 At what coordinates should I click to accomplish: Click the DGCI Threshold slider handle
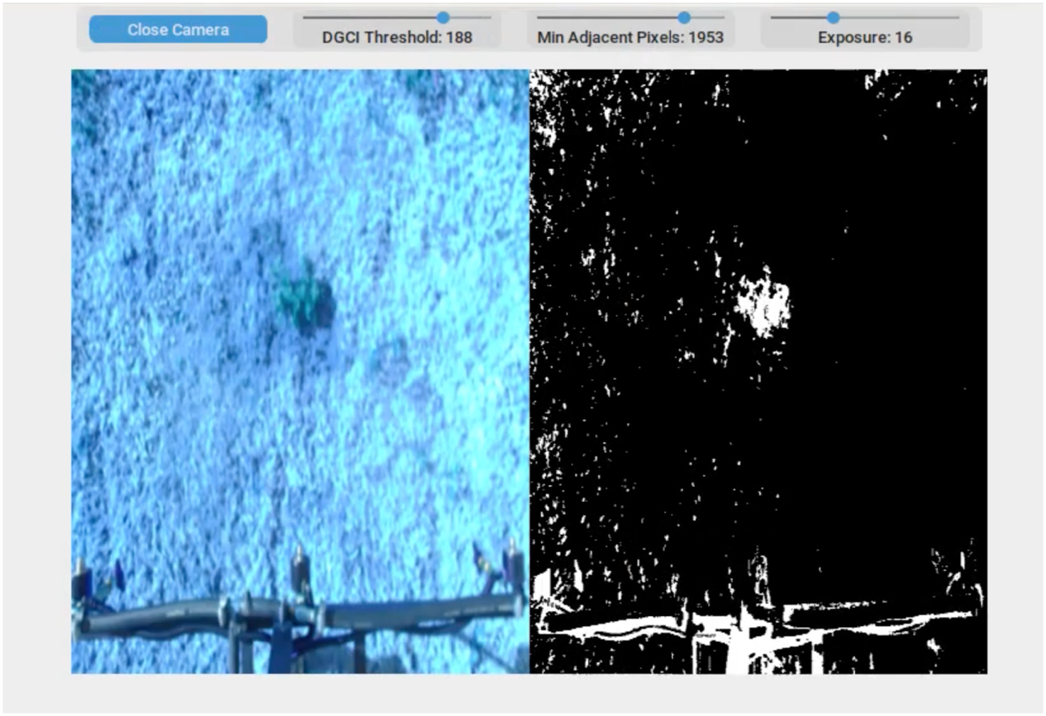pyautogui.click(x=443, y=18)
